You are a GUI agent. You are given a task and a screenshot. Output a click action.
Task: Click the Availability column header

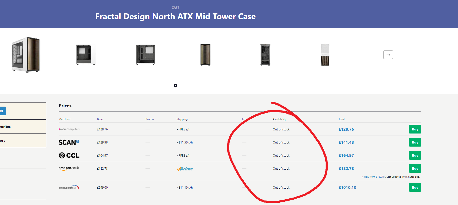pyautogui.click(x=279, y=119)
